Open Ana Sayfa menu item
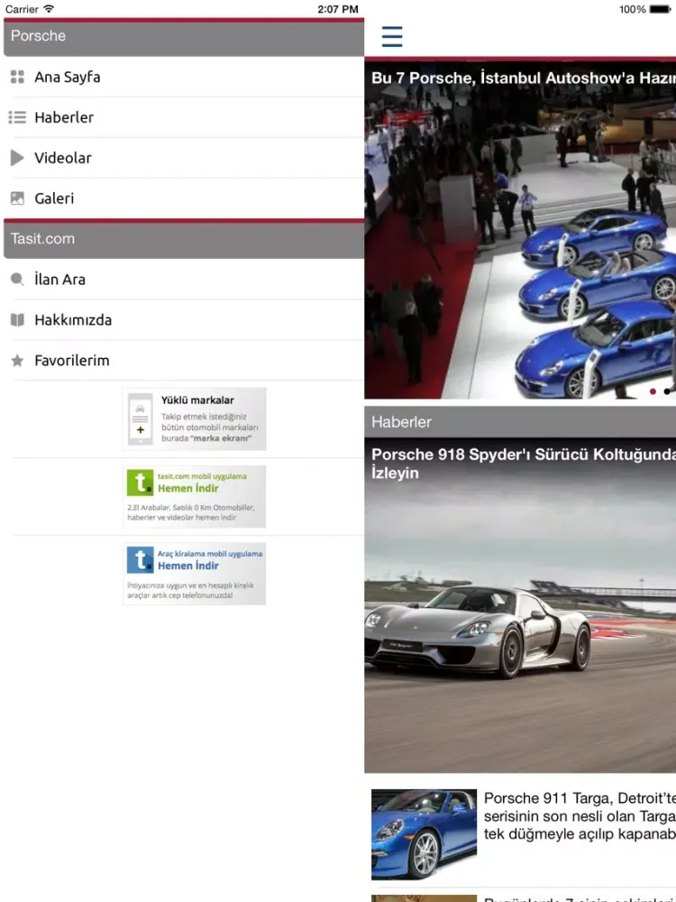Screen dimensions: 676x902 click(184, 77)
